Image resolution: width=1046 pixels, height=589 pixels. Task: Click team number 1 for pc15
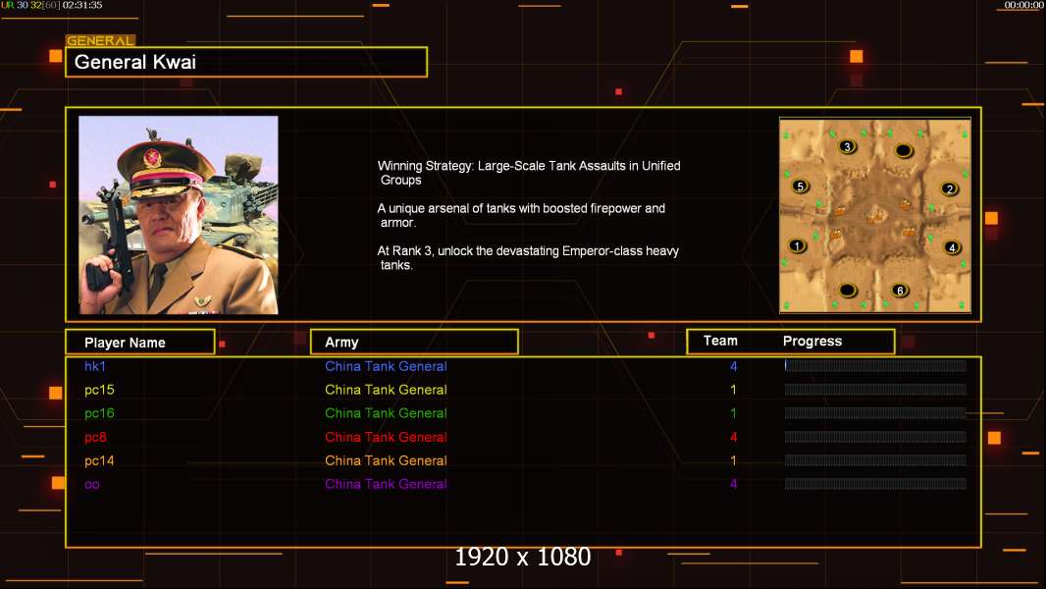tap(733, 390)
